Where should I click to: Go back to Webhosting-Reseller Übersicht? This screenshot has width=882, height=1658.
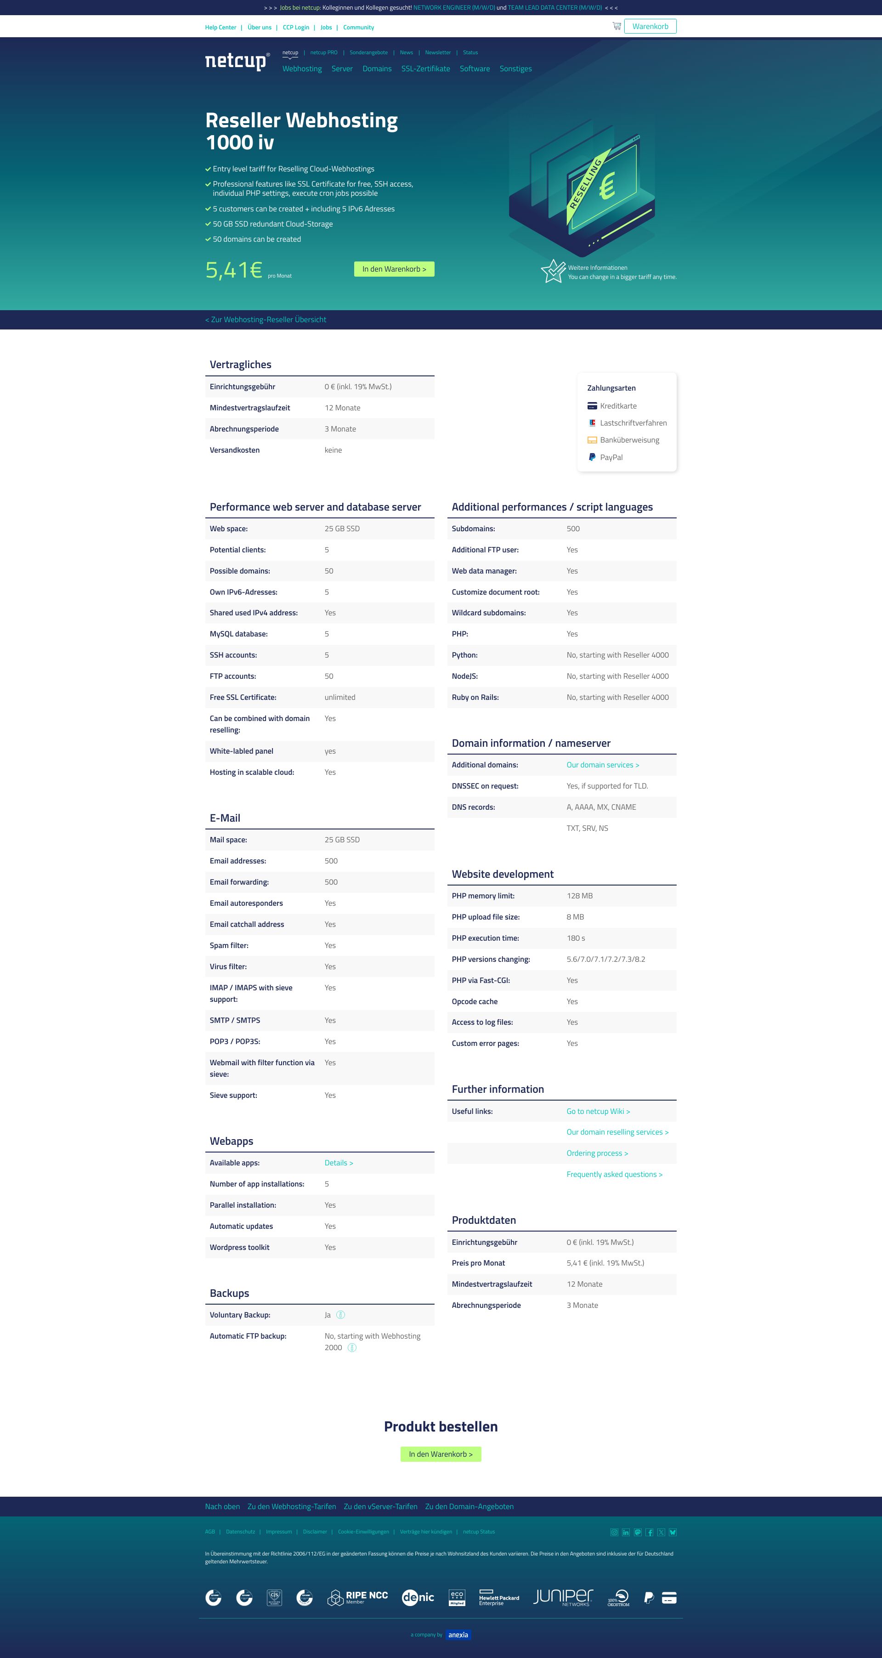pos(266,319)
